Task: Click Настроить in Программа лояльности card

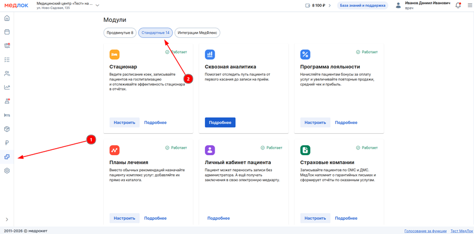Action: click(x=315, y=123)
